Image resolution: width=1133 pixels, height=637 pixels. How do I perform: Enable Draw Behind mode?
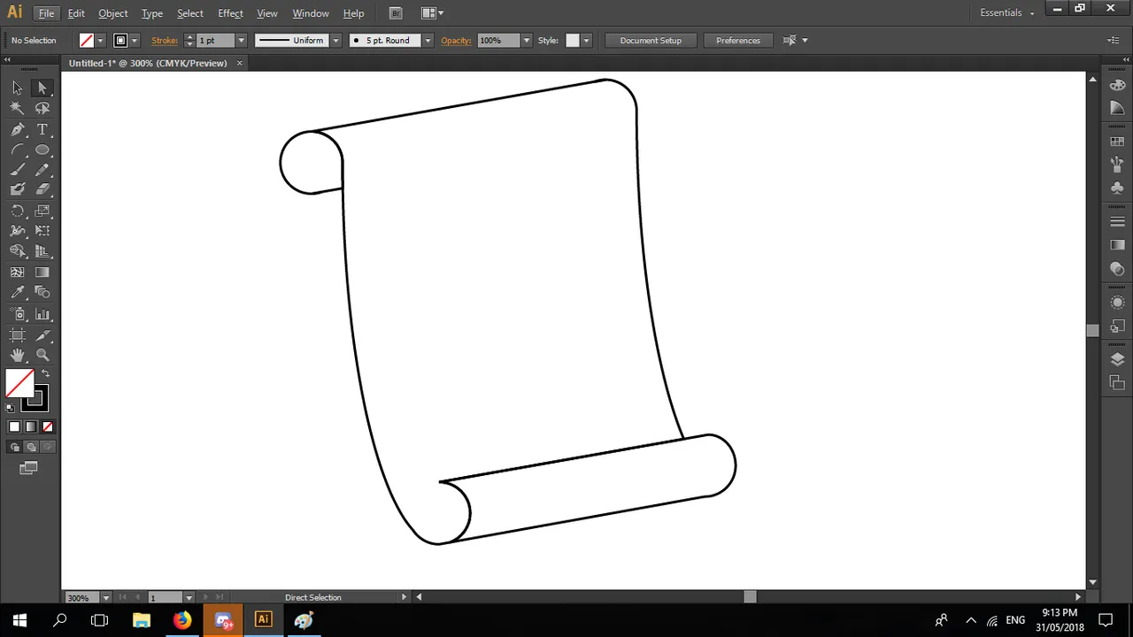click(31, 447)
